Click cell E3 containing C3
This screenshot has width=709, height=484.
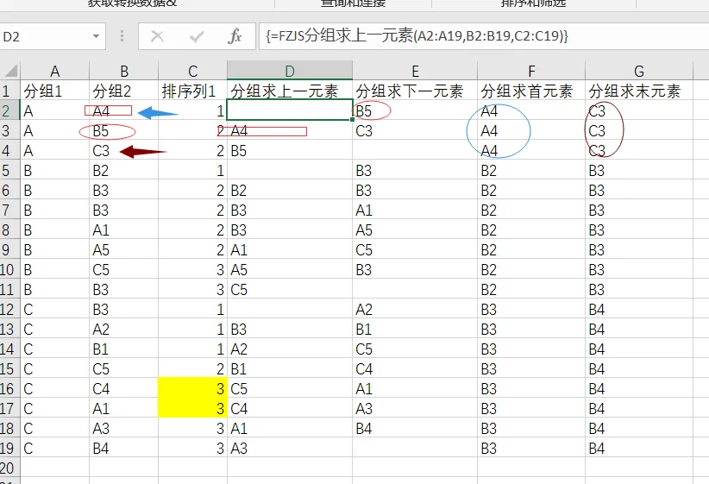[415, 131]
